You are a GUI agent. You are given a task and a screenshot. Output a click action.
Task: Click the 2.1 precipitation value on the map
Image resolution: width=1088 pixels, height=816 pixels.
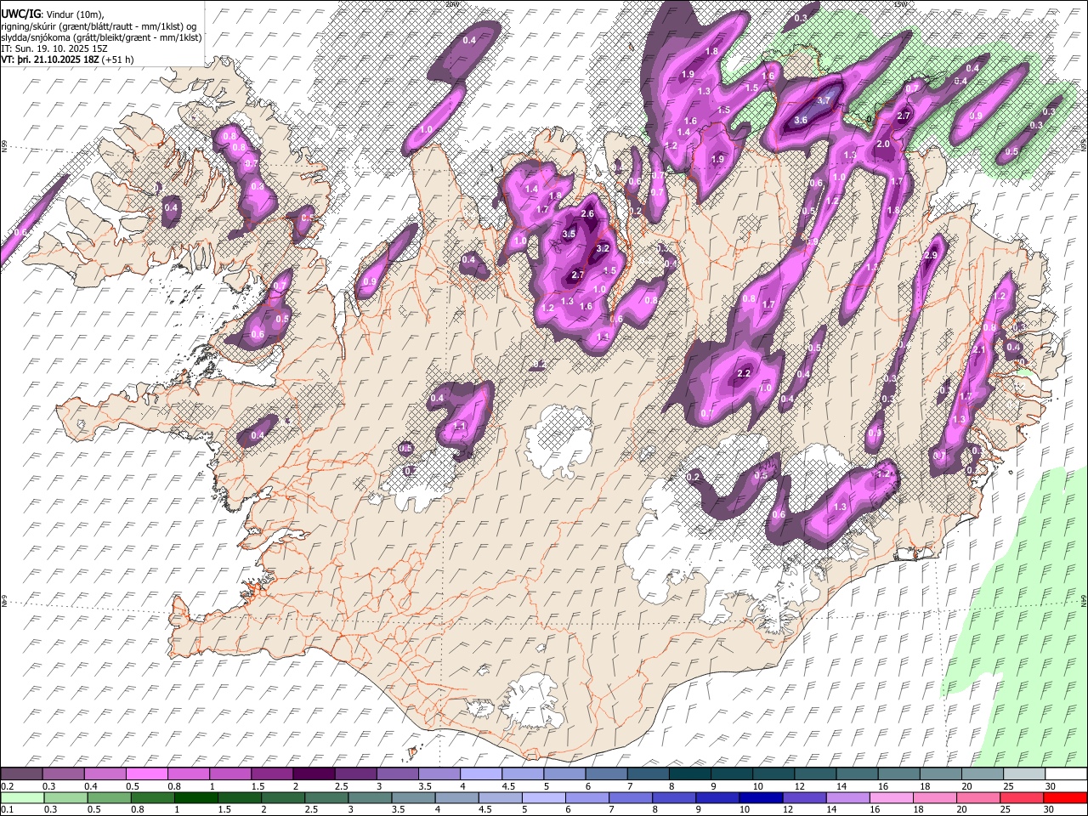tap(978, 349)
